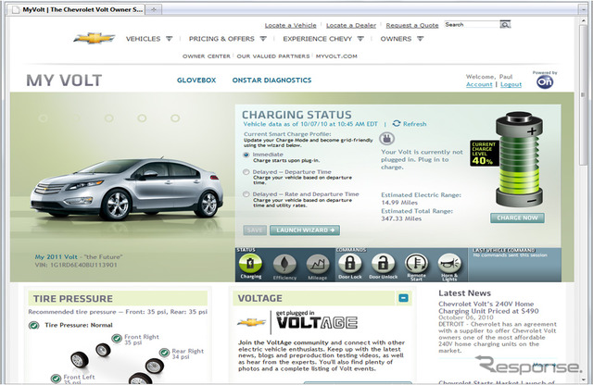Select Immediate charge mode

coord(246,155)
